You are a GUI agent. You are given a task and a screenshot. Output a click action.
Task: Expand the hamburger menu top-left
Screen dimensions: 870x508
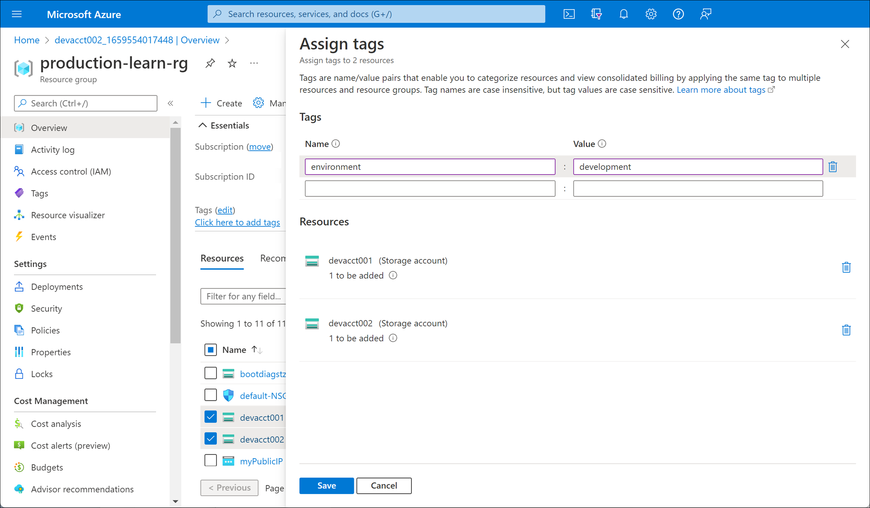[17, 13]
